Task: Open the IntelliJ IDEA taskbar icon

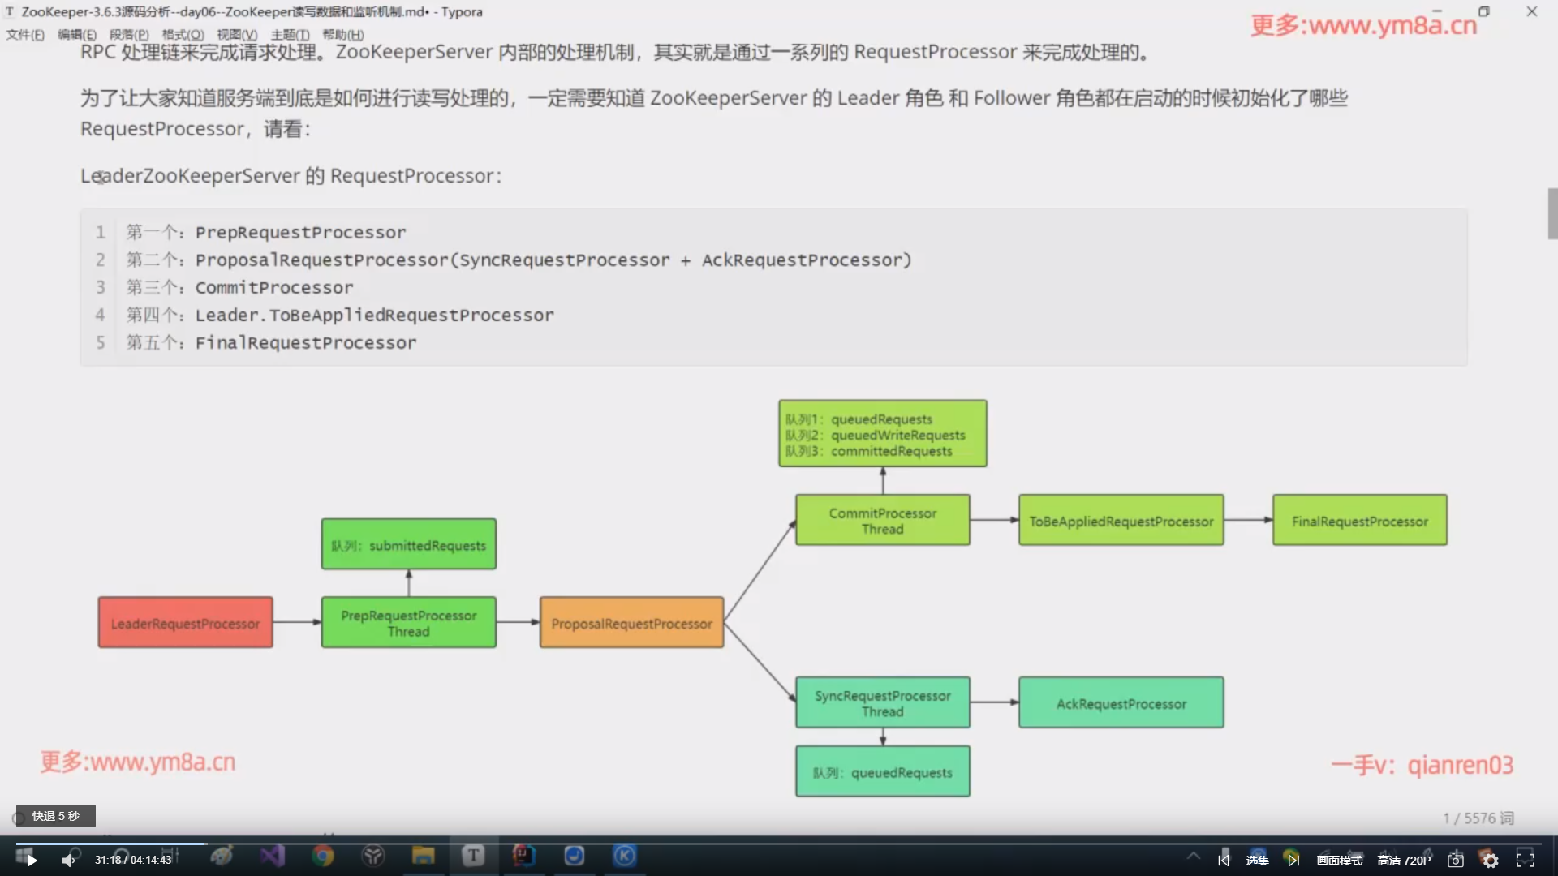Action: pos(523,856)
